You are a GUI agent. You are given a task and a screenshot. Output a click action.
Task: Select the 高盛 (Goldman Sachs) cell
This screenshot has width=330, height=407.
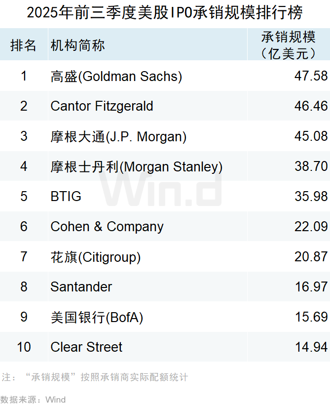[x=116, y=76]
